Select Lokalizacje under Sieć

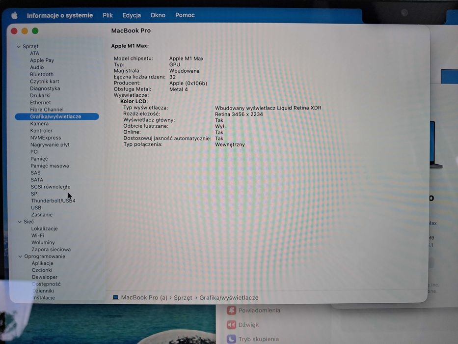[x=44, y=229]
